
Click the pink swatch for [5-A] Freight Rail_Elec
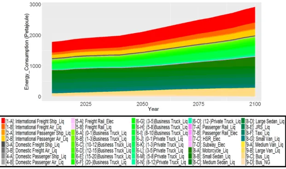click(x=73, y=121)
